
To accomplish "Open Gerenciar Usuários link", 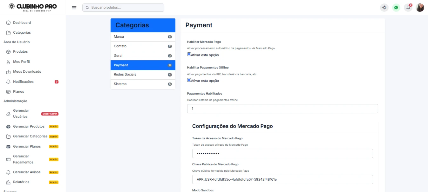I will click(x=21, y=114).
